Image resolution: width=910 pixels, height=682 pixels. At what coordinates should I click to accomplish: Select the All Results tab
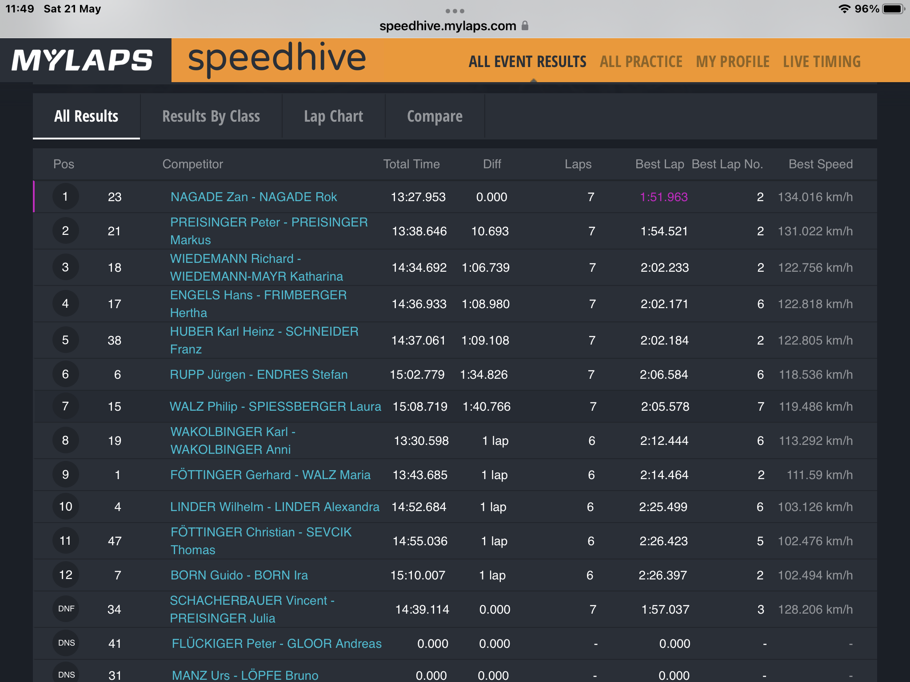tap(86, 116)
